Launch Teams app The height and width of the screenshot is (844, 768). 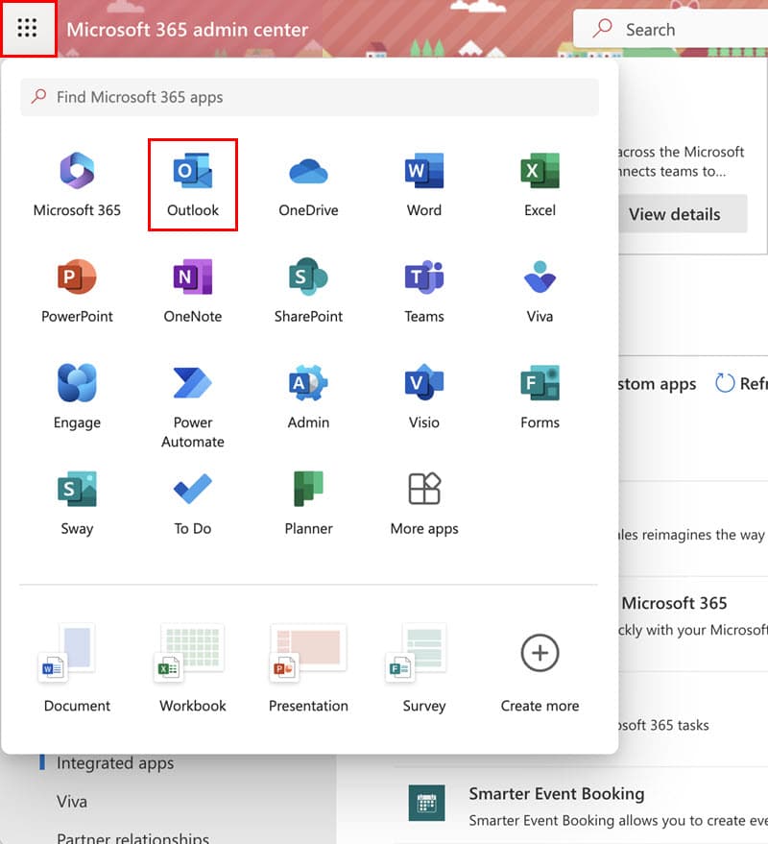pyautogui.click(x=424, y=291)
